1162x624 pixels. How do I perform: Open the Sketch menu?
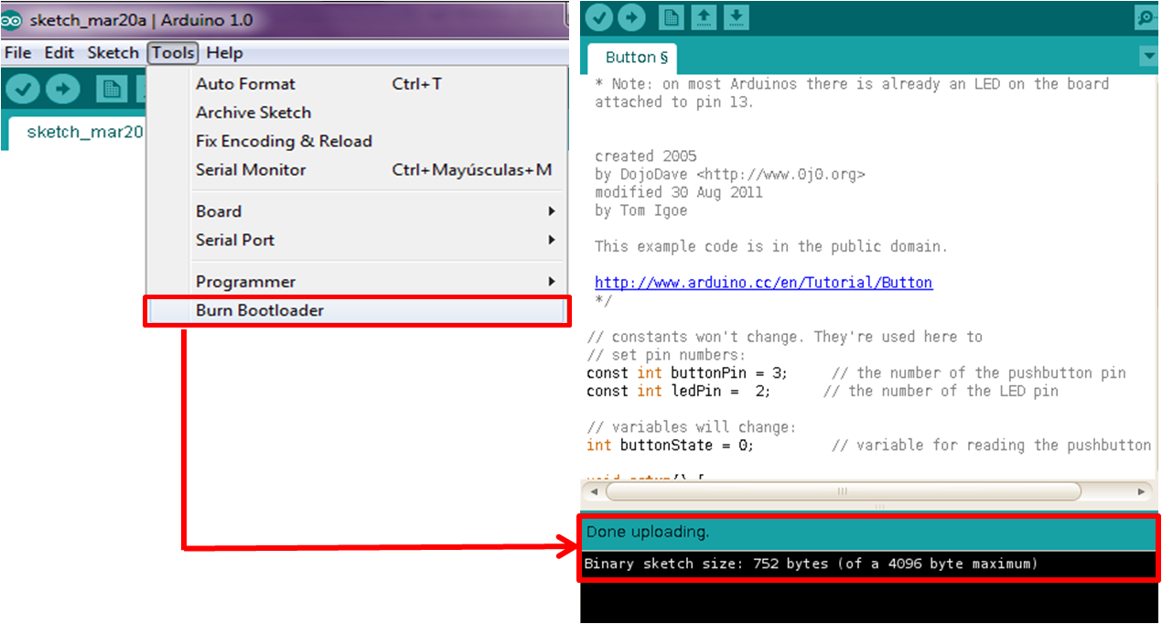[113, 53]
